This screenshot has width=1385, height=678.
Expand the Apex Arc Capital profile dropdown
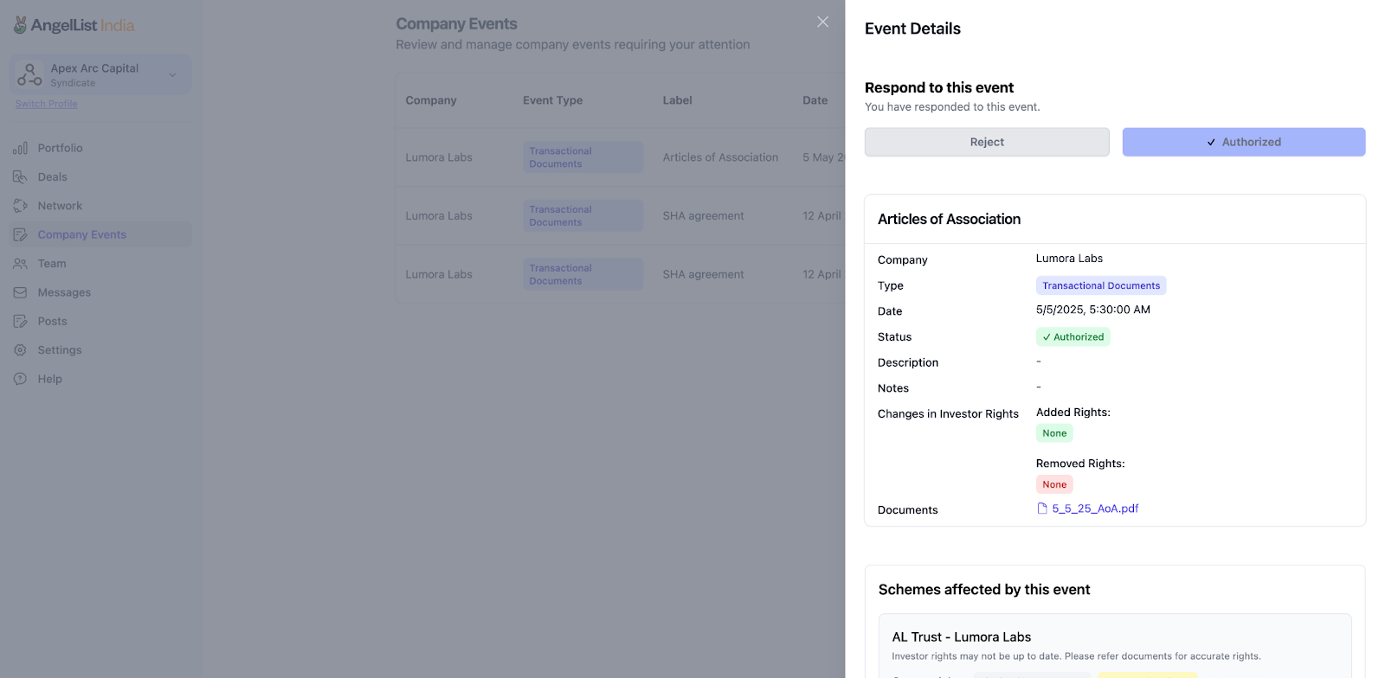(172, 75)
